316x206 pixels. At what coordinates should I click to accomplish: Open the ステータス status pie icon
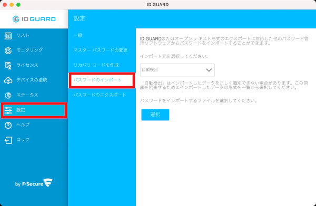(8, 95)
